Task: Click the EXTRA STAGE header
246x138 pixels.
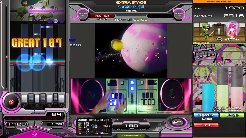Action: [x=131, y=3]
